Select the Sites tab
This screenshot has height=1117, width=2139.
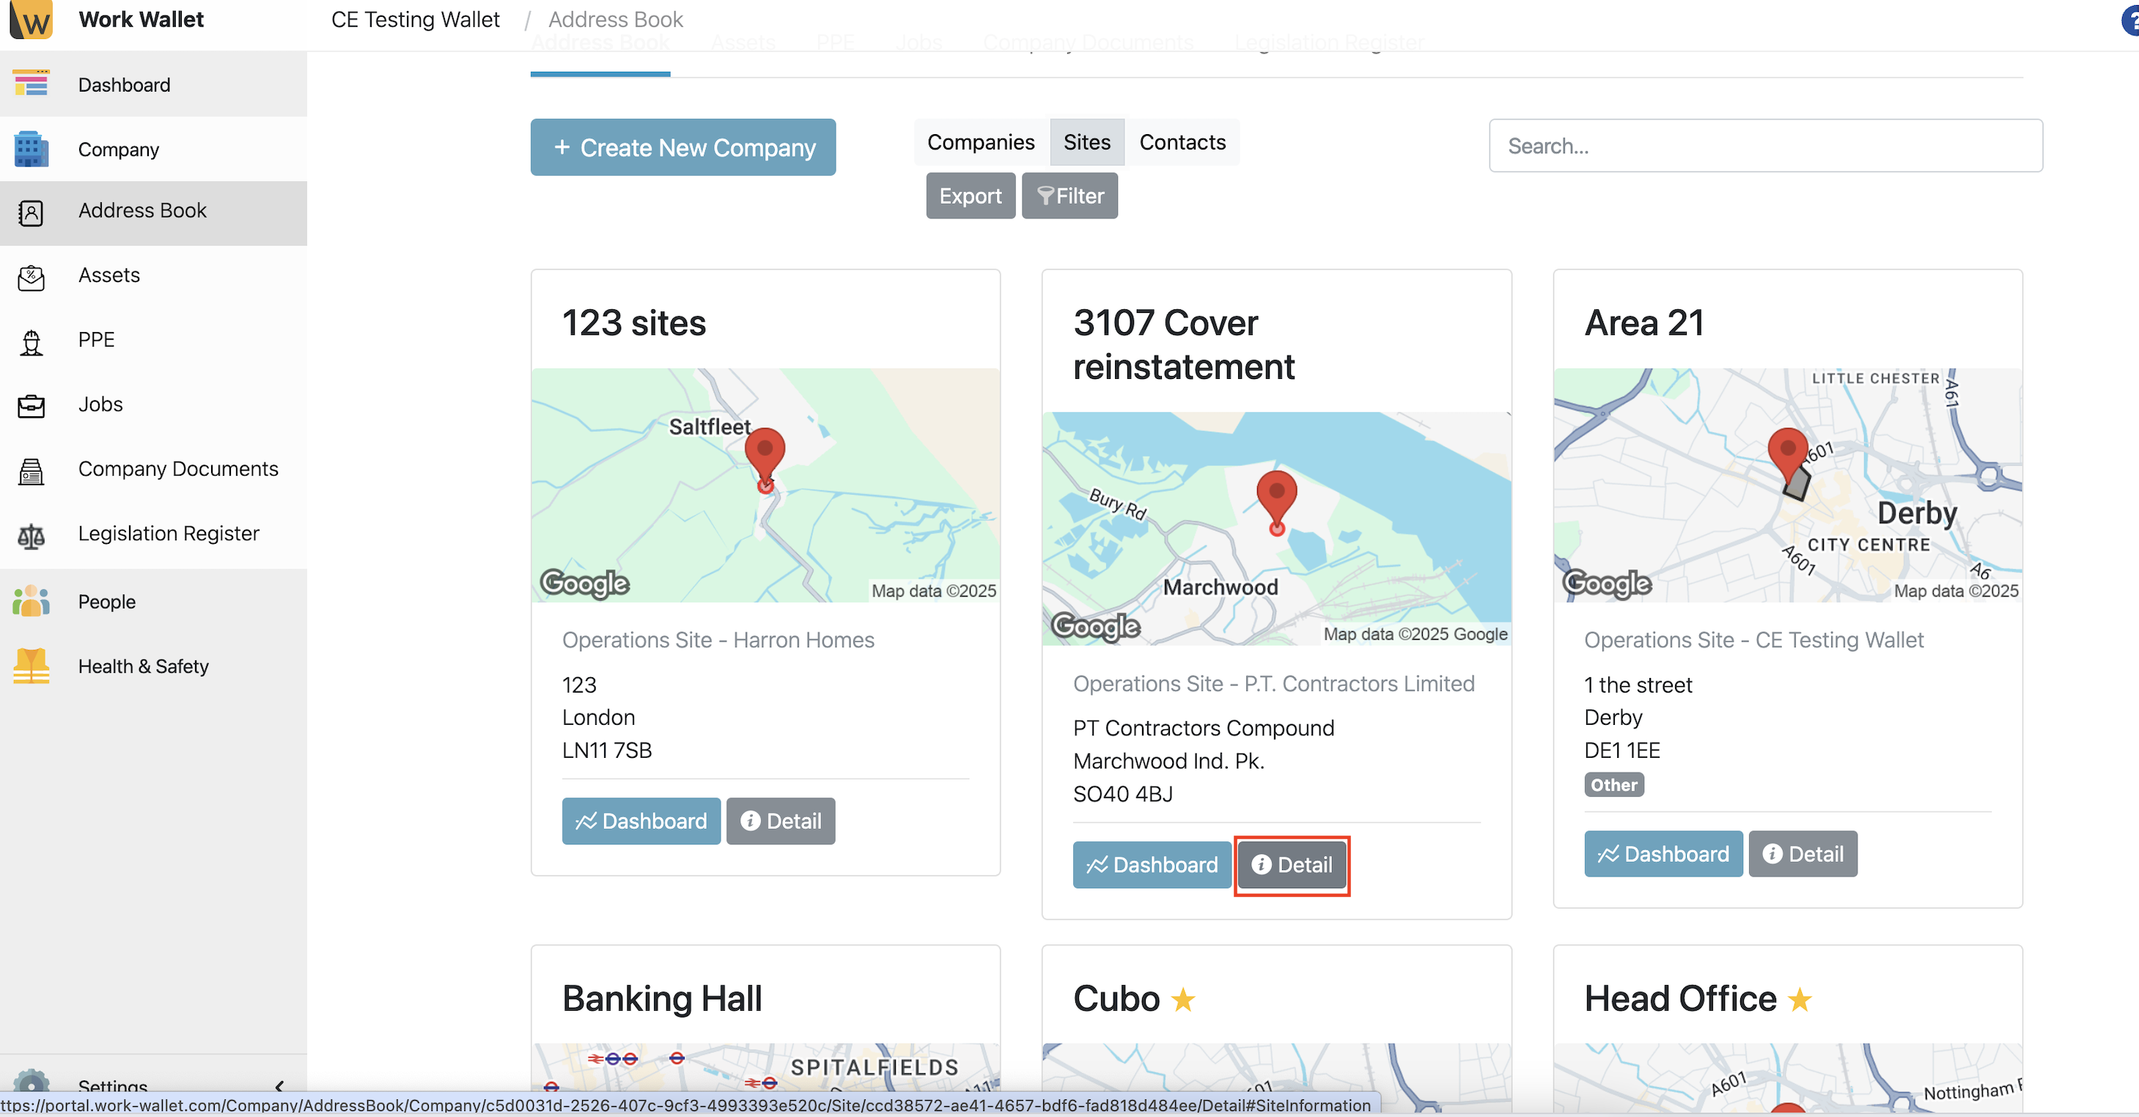(1086, 142)
